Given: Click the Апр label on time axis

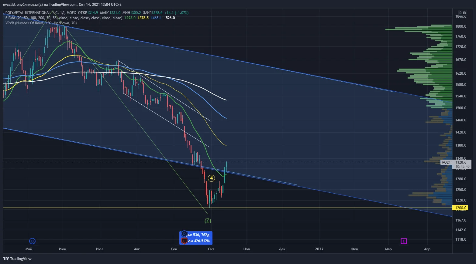Looking at the screenshot, I should coord(427,249).
